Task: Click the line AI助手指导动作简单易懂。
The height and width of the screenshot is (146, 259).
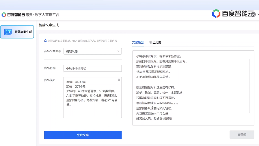Action: pyautogui.click(x=153, y=77)
